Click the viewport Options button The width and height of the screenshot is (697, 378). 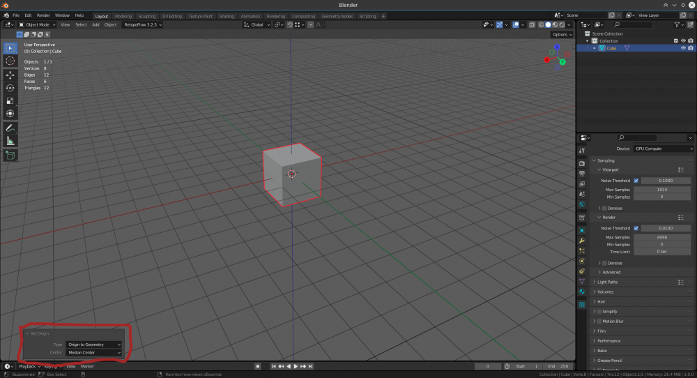coord(561,34)
